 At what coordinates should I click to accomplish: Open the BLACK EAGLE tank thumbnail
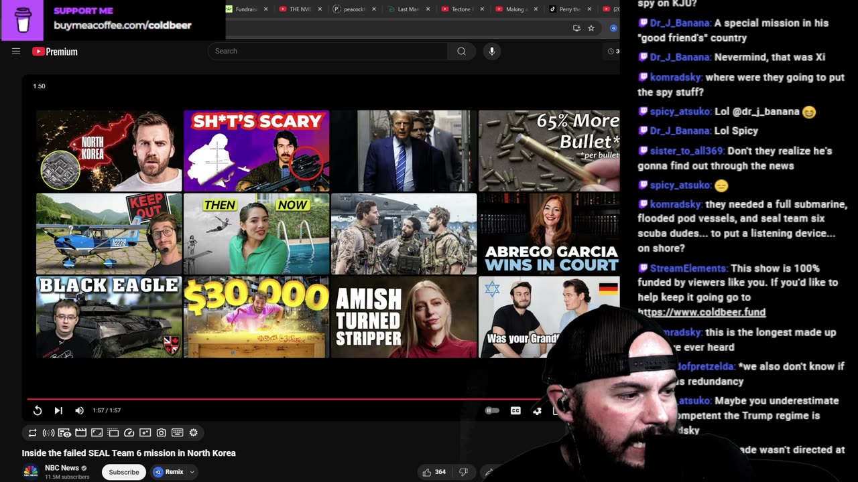tap(109, 317)
